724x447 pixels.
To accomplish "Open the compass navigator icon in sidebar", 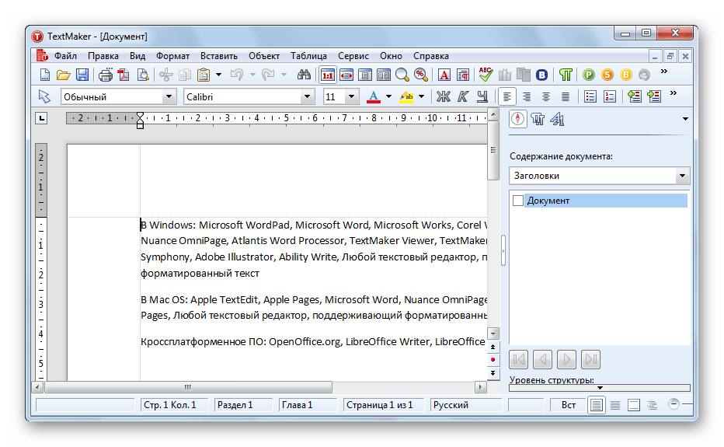I will pos(517,119).
